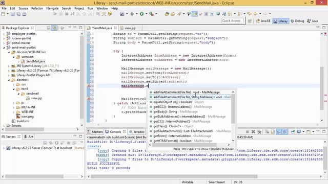The image size is (328, 184).
Task: Toggle Link with Editor in Package Explorer
Action: point(55,28)
